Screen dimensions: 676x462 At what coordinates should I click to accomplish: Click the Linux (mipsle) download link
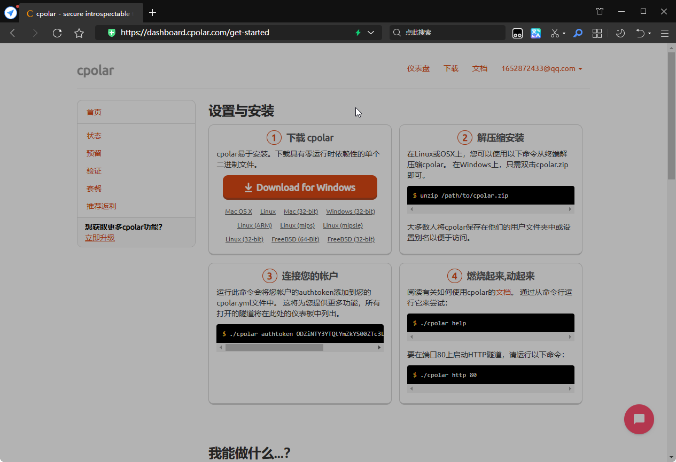(343, 225)
